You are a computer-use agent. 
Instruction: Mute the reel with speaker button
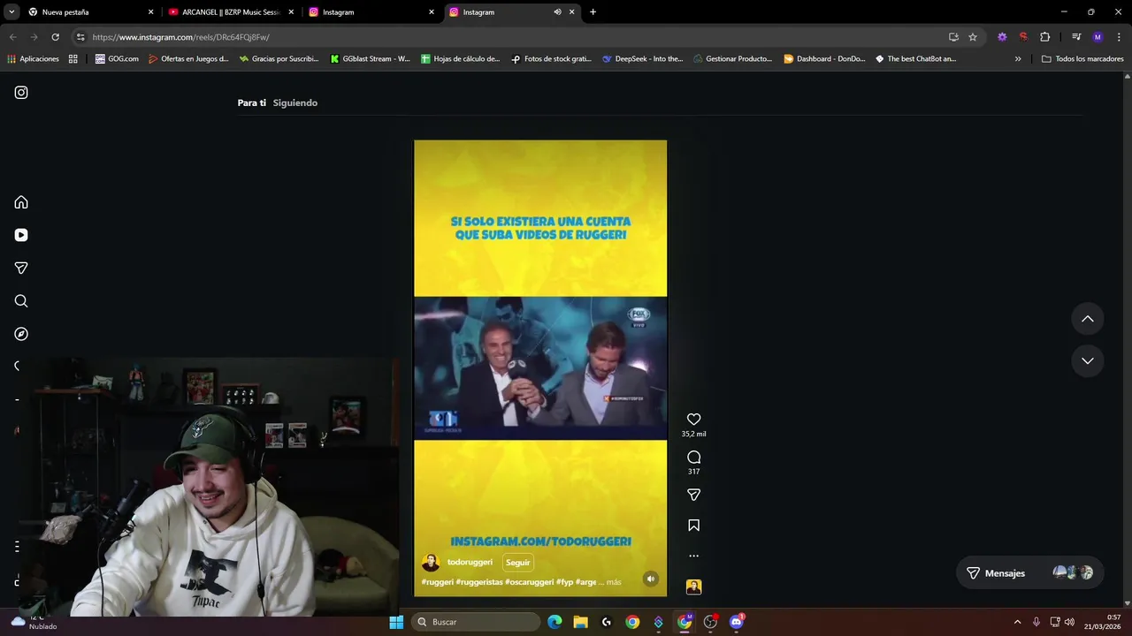[650, 579]
